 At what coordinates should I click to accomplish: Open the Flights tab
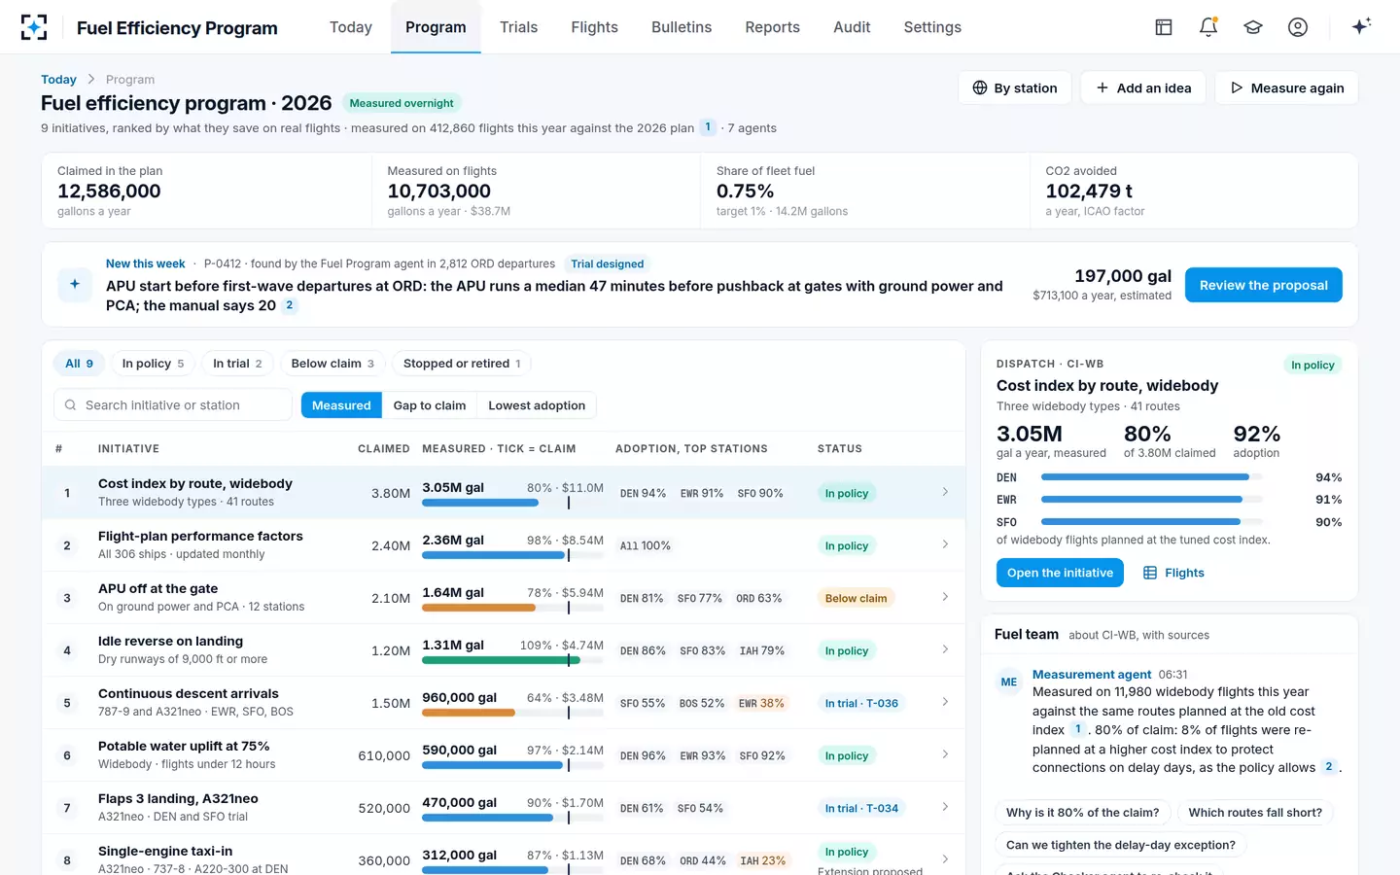point(594,27)
